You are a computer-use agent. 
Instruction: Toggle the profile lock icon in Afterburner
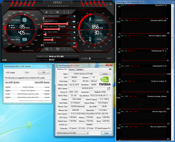click(x=90, y=58)
